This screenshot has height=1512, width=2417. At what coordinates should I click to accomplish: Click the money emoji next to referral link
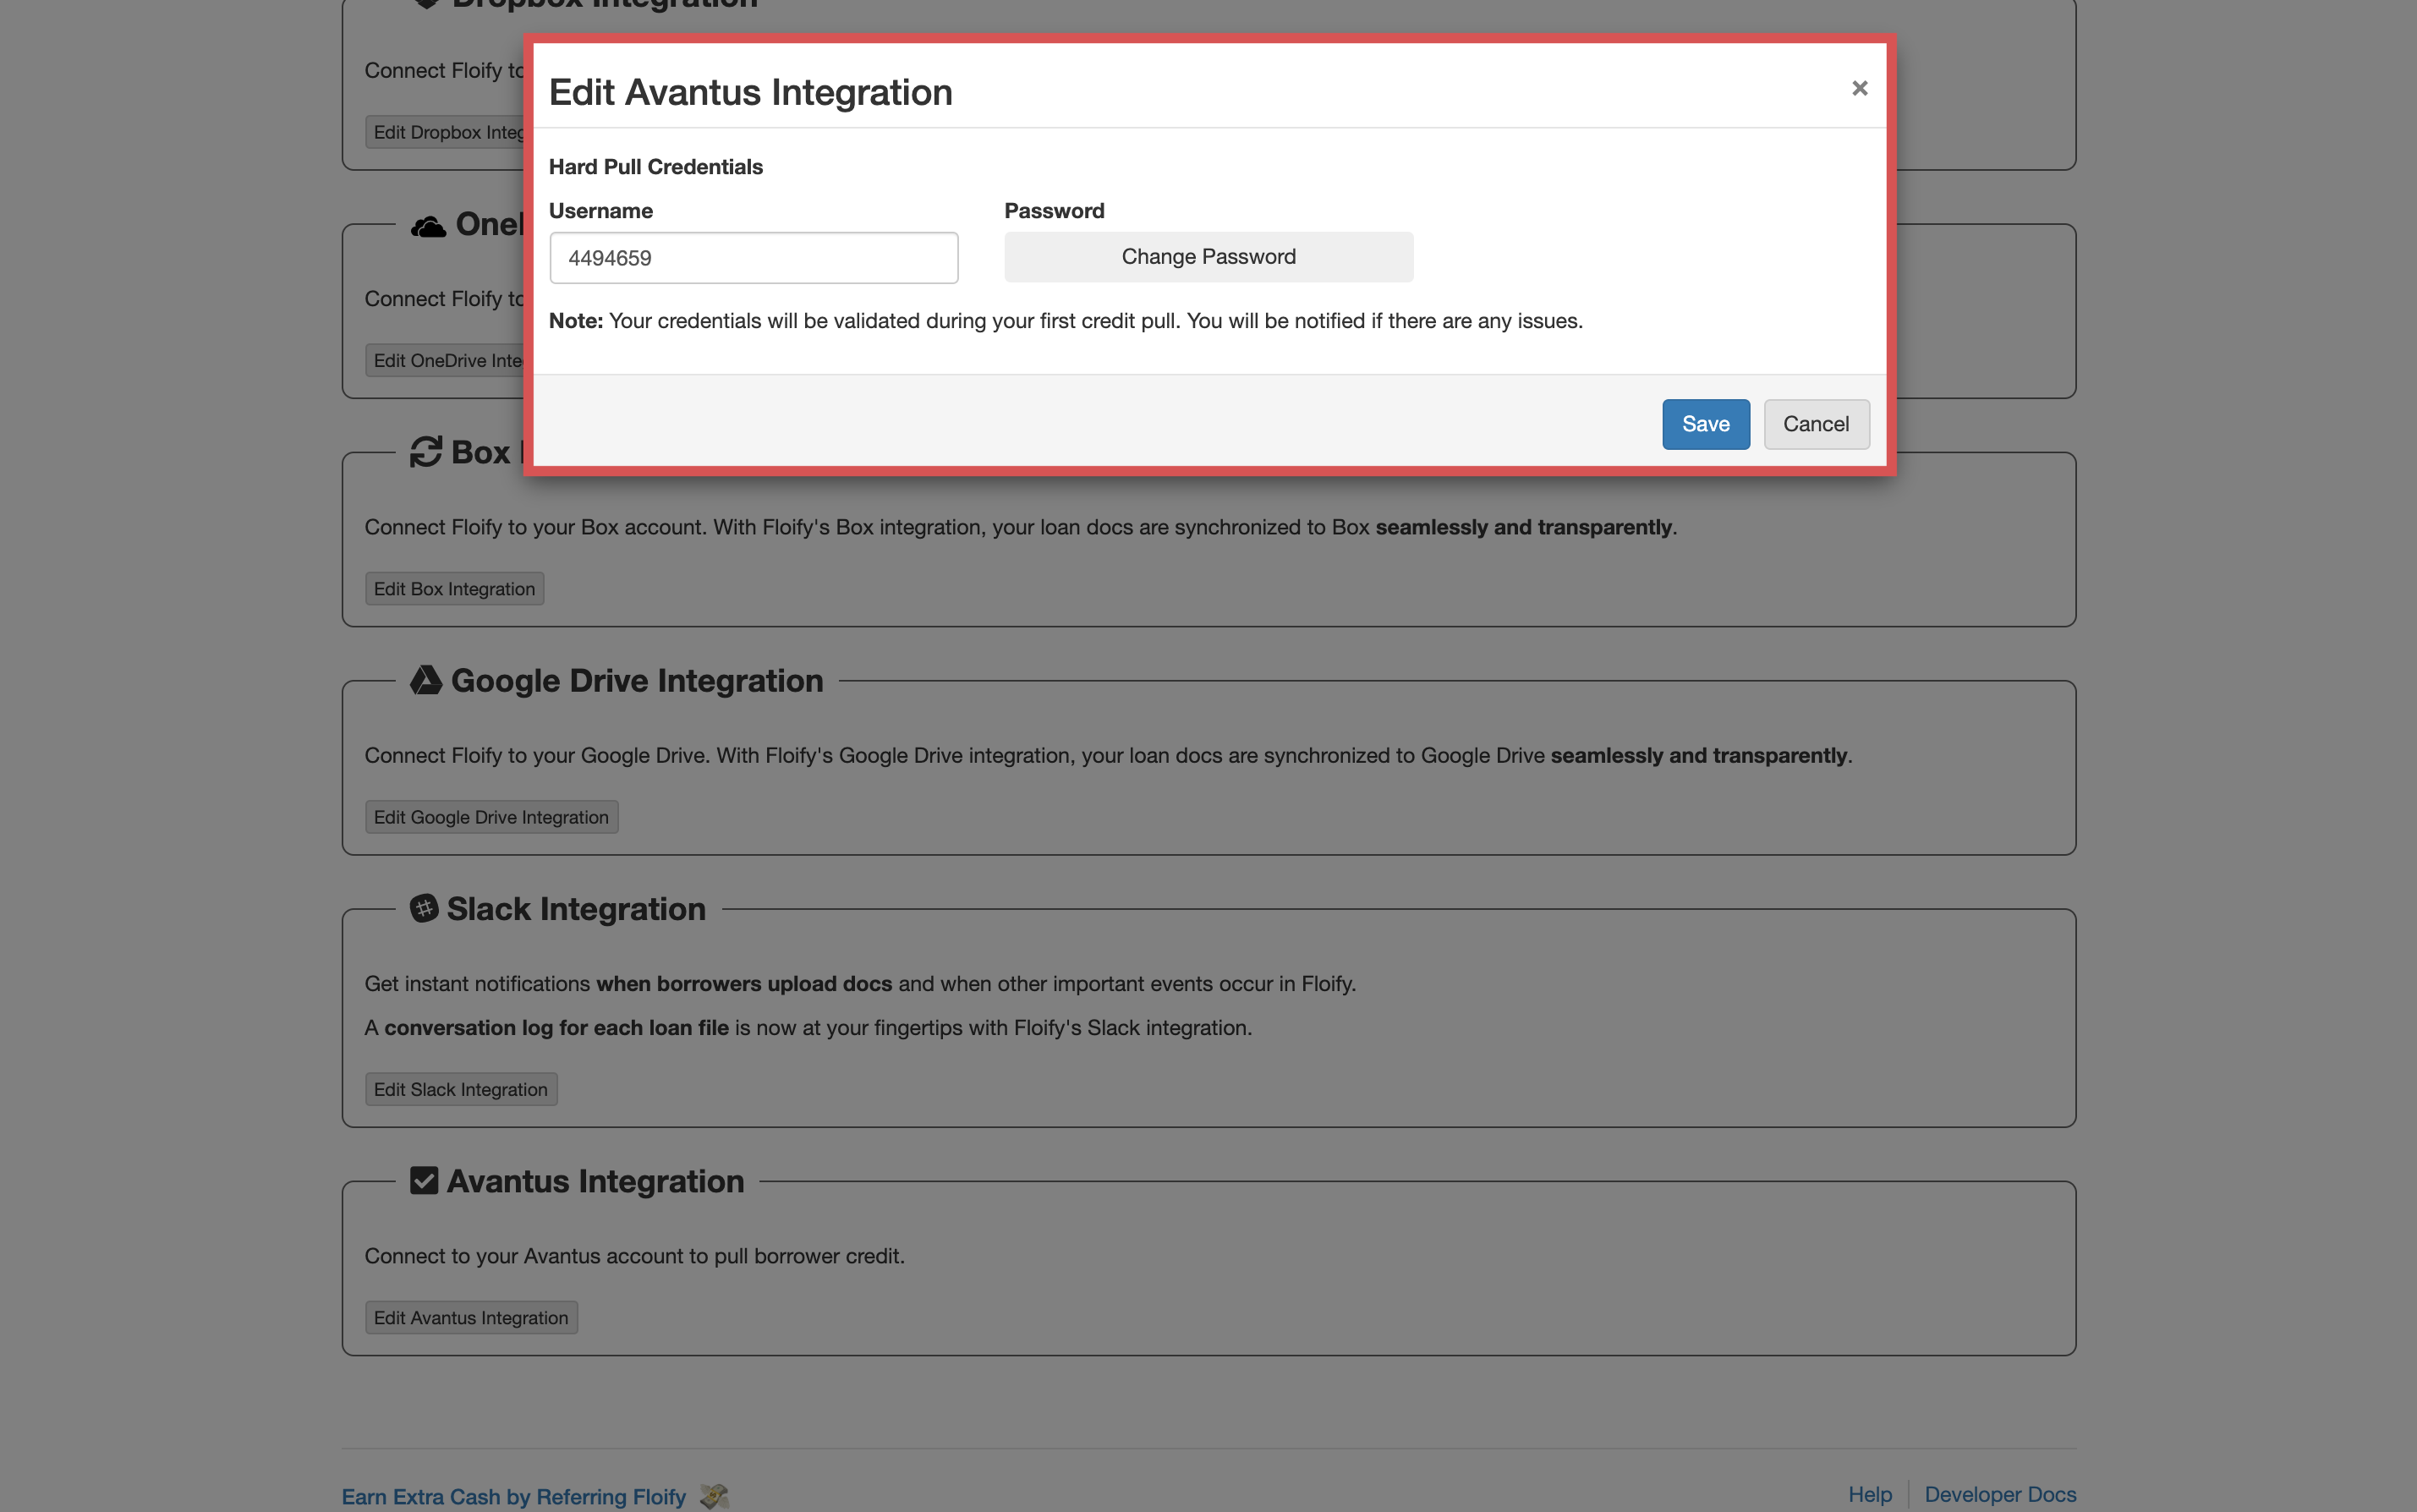coord(712,1496)
